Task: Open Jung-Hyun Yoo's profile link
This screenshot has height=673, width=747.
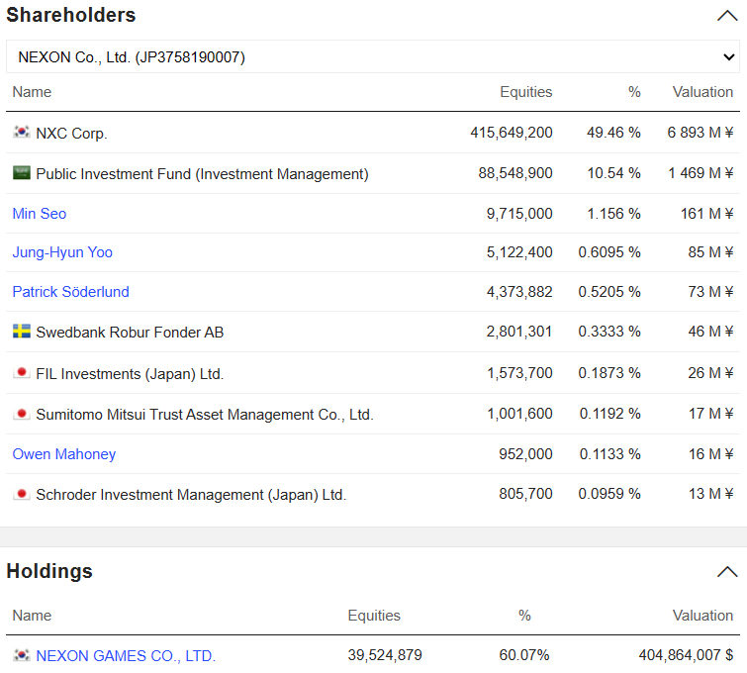Action: (x=62, y=252)
